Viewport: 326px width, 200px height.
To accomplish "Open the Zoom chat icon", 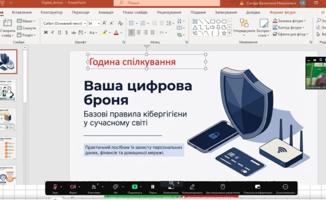I will (115, 187).
